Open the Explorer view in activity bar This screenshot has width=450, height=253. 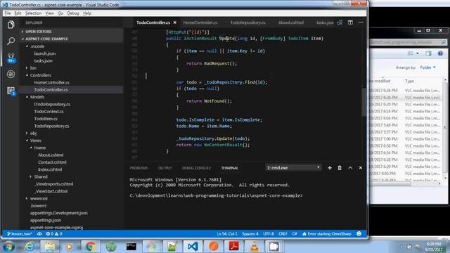(x=11, y=25)
